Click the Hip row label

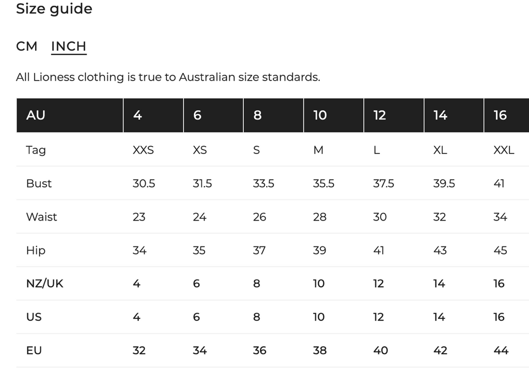coord(36,250)
